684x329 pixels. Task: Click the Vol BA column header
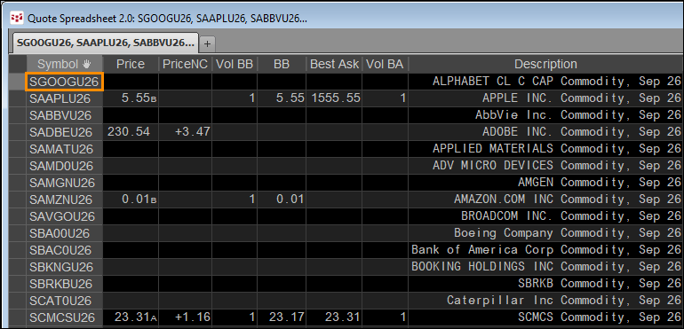(385, 65)
